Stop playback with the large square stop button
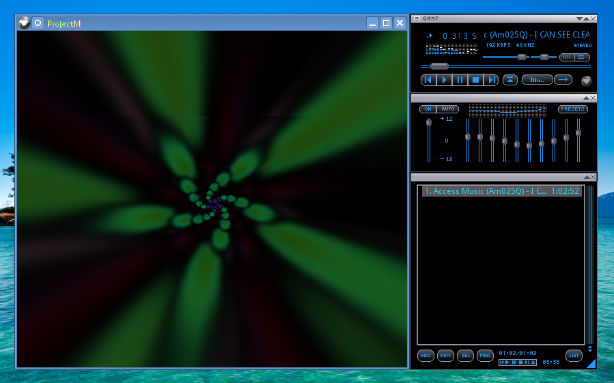This screenshot has width=614, height=383. click(x=475, y=80)
